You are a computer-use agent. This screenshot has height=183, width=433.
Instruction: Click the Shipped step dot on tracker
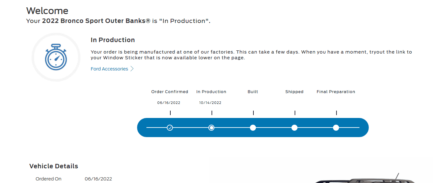(294, 128)
